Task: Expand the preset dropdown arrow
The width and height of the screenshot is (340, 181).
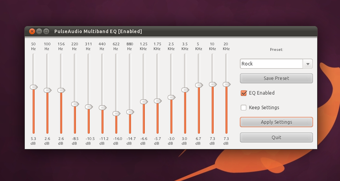Action: 307,63
